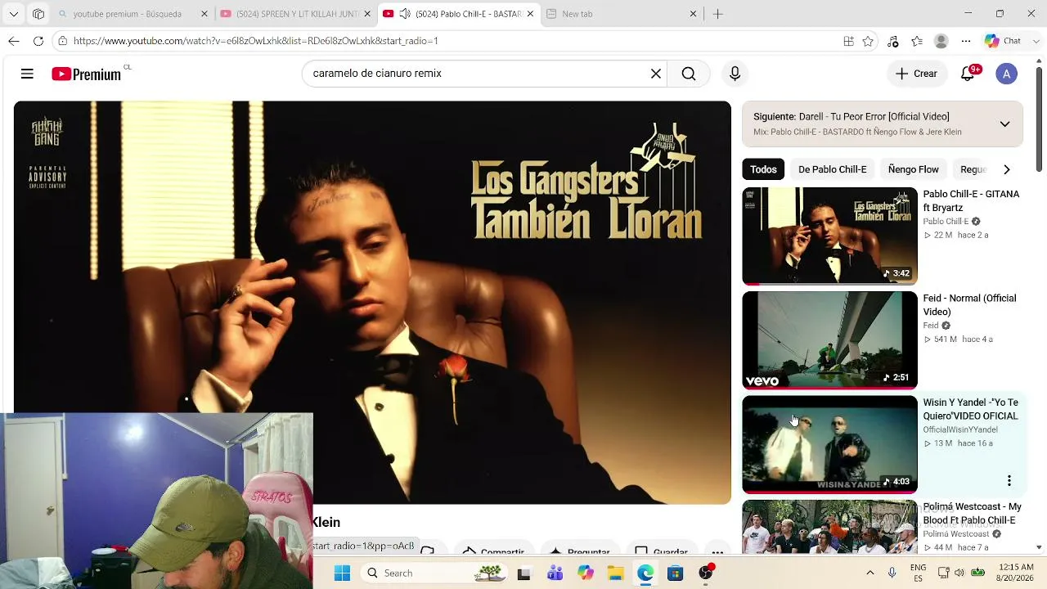View site information icon in address bar
1047x589 pixels.
point(62,41)
